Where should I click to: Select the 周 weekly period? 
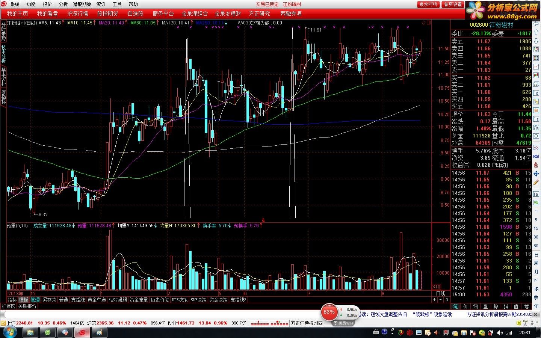536,263
